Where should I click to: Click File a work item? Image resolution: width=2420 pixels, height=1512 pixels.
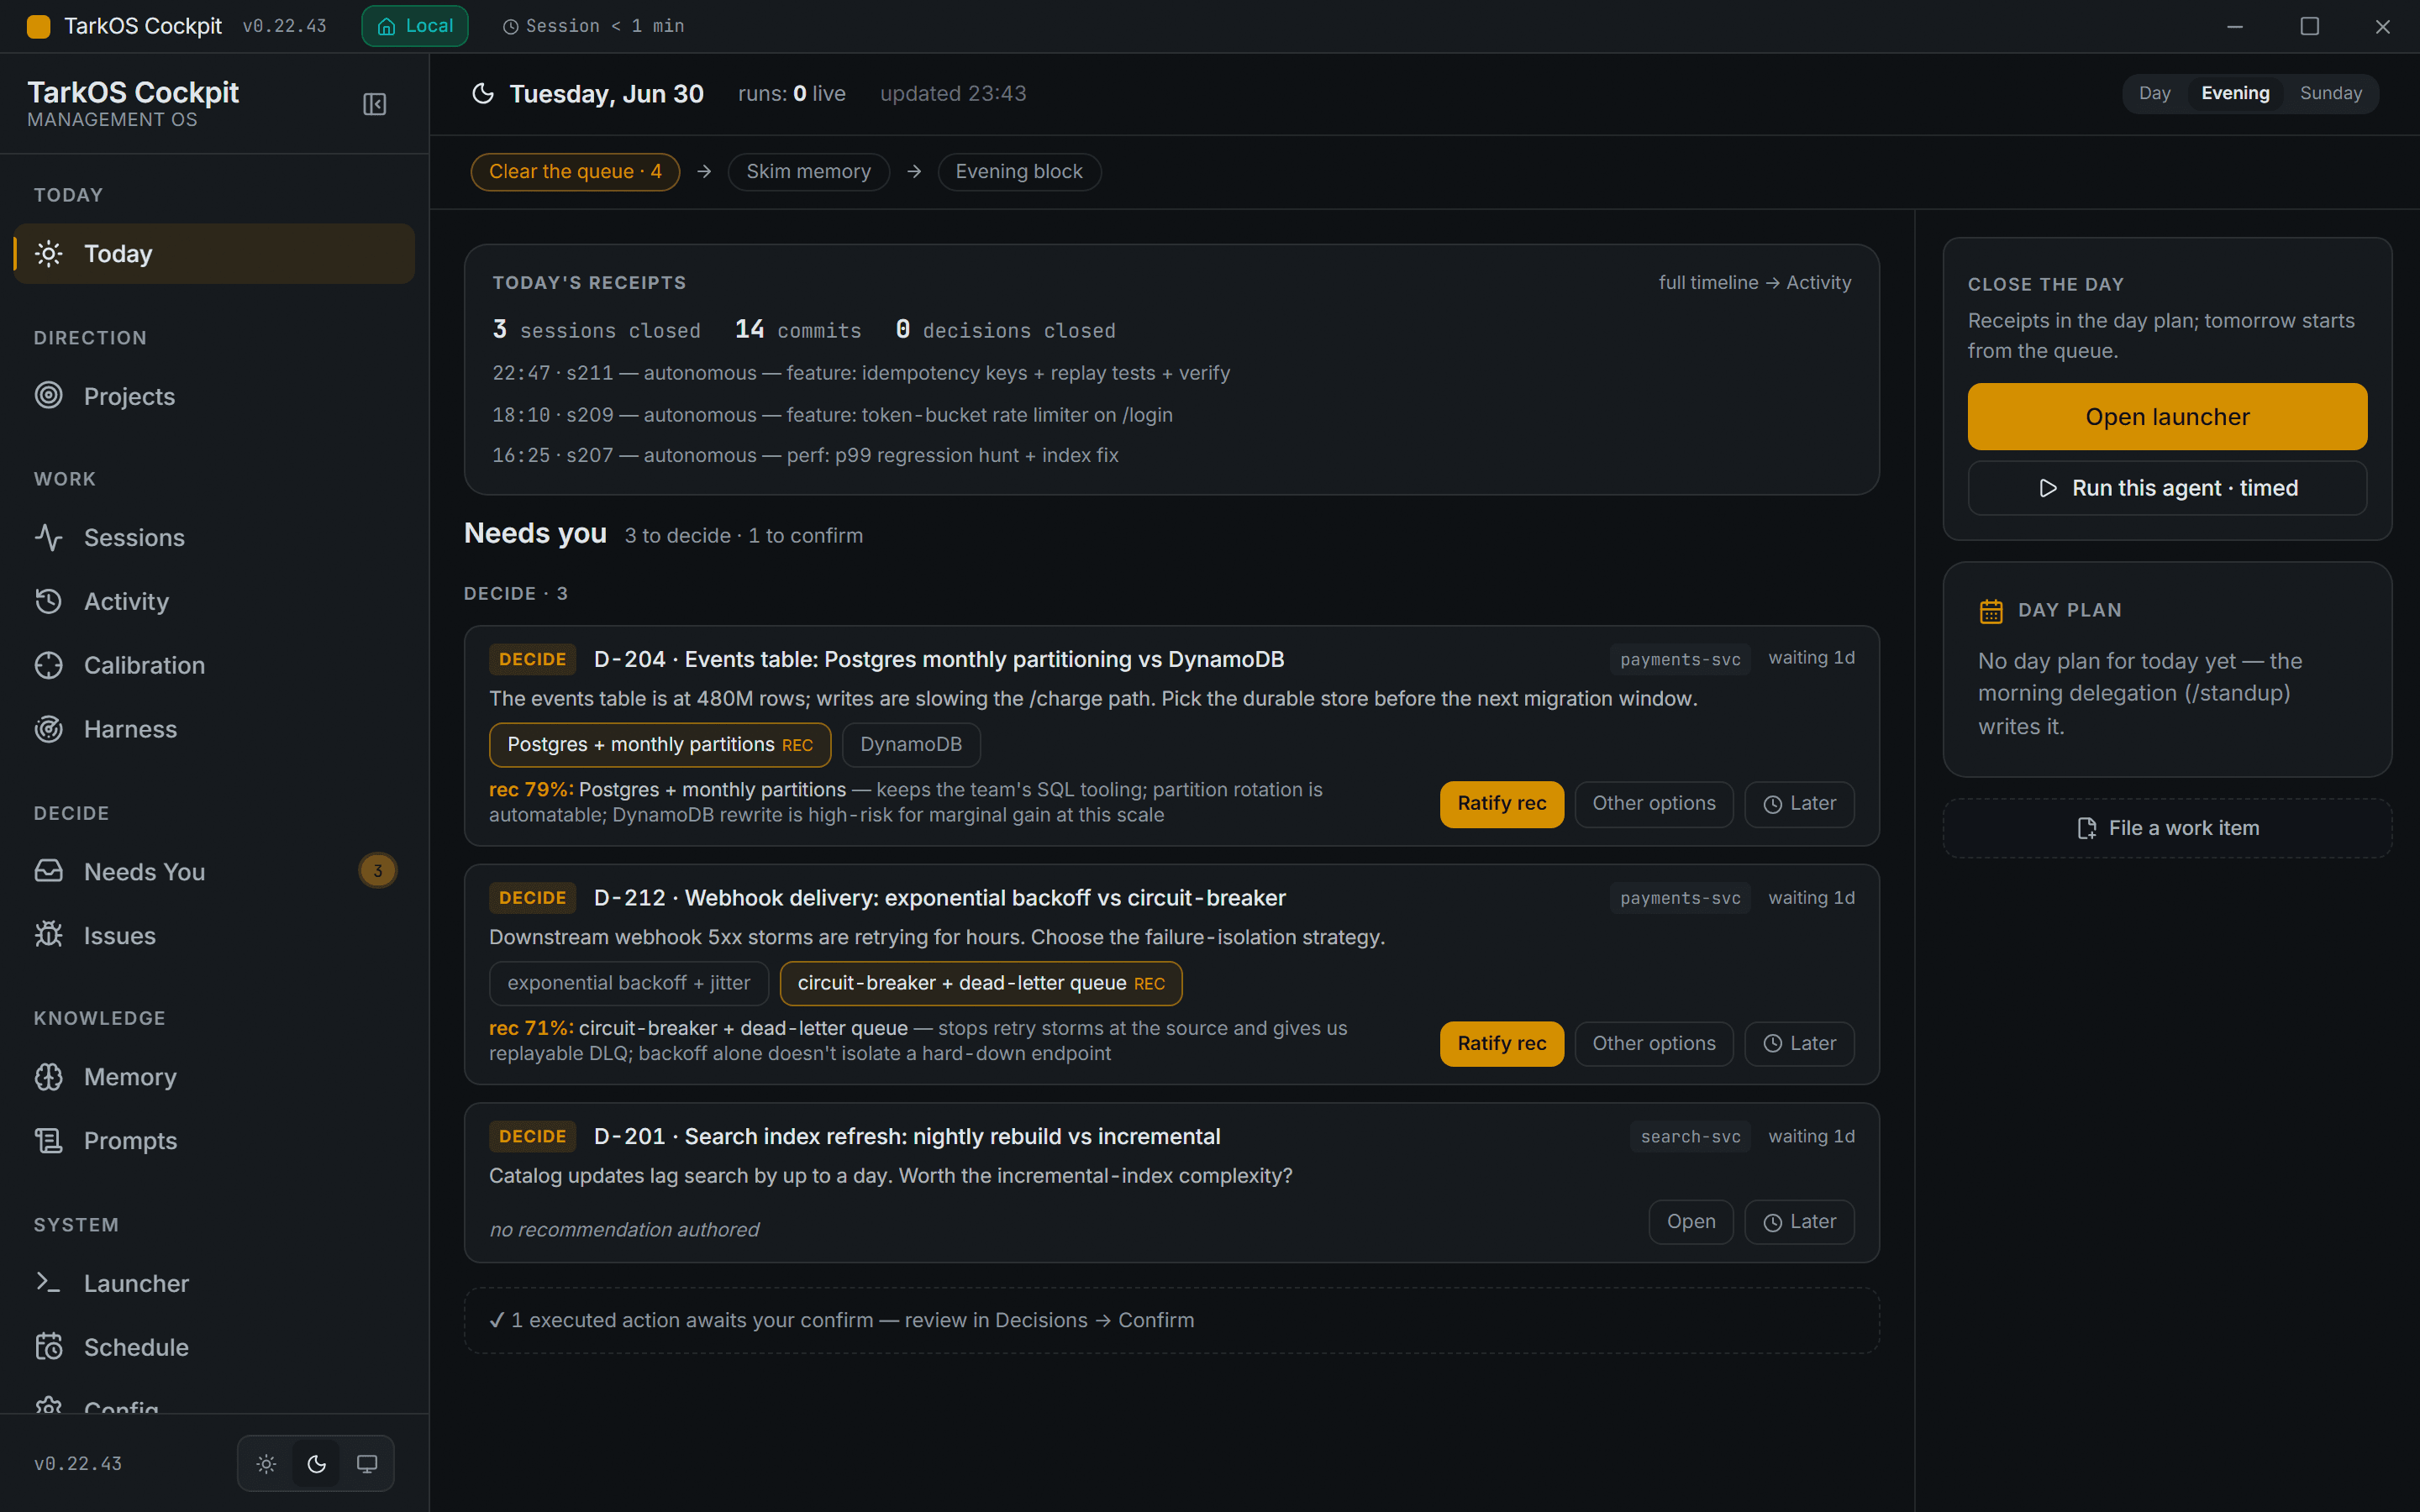pyautogui.click(x=2167, y=828)
